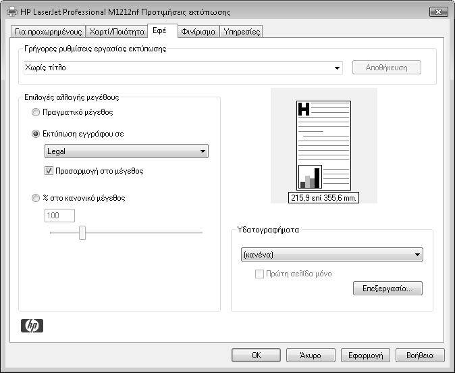Click the percentage input field showing 100
455x373 pixels.
pyautogui.click(x=60, y=216)
